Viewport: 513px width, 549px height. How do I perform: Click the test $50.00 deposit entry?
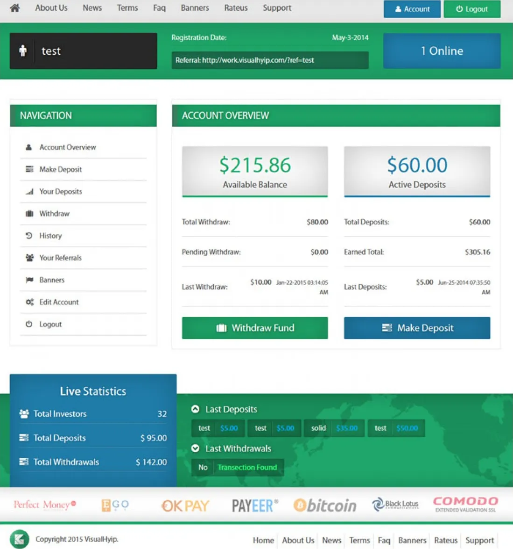click(x=396, y=428)
